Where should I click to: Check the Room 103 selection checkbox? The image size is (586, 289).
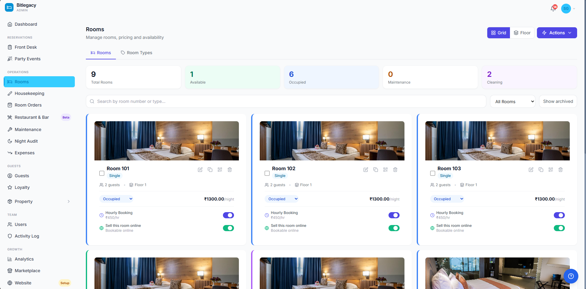pos(433,173)
